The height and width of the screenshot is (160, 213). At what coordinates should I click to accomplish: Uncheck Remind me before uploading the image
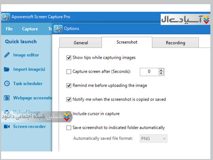[69, 86]
